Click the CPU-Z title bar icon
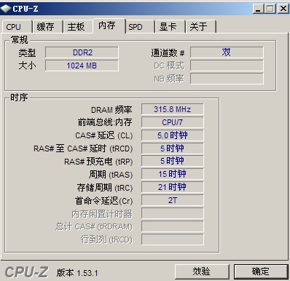 pyautogui.click(x=6, y=9)
